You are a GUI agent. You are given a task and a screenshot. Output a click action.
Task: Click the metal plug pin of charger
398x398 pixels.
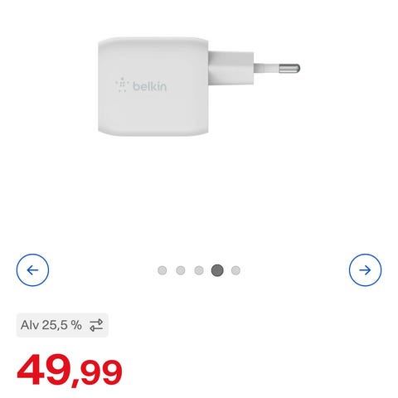(289, 68)
